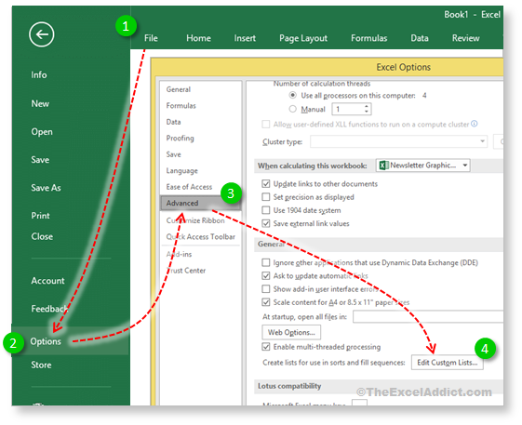Click Edit Custom Lists button
The width and height of the screenshot is (522, 425).
click(447, 363)
